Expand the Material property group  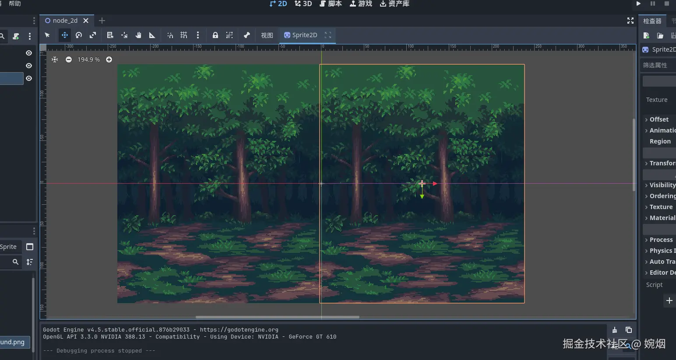point(659,218)
